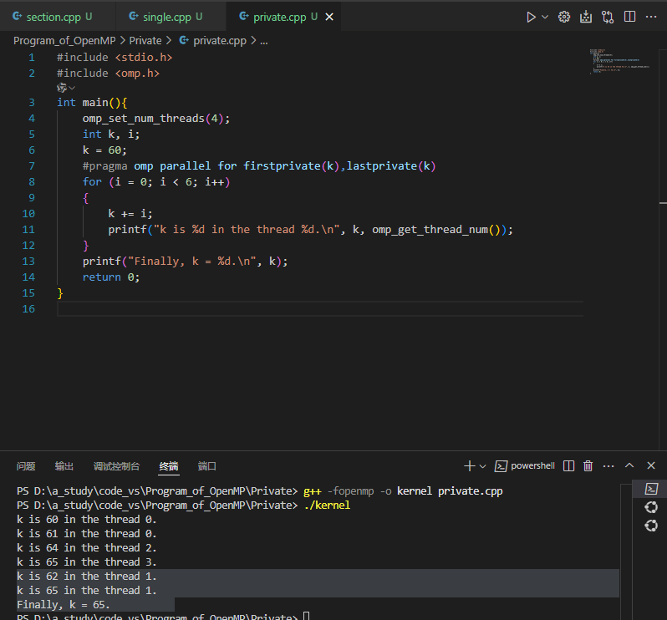Screen dimensions: 667x620
Task: Click 'k is 64 in the thread 2.' output
Action: point(87,547)
